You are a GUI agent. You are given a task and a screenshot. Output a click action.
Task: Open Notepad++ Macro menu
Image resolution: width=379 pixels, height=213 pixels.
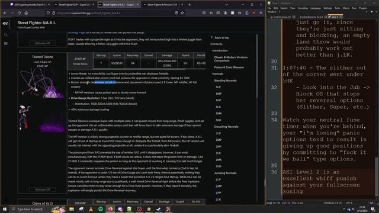[346, 8]
